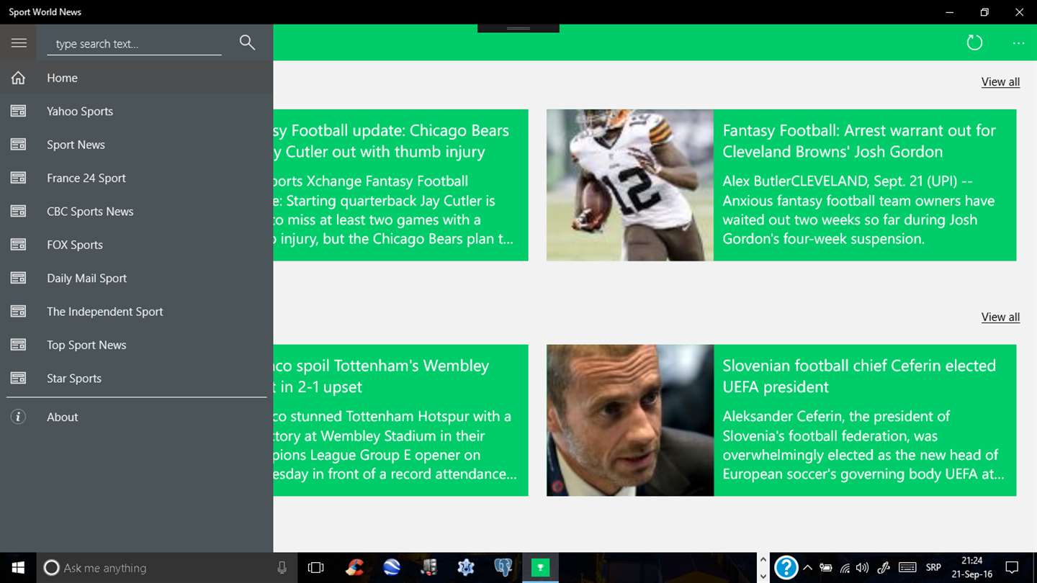Image resolution: width=1037 pixels, height=583 pixels.
Task: Open Google Earth from the taskbar
Action: point(392,568)
